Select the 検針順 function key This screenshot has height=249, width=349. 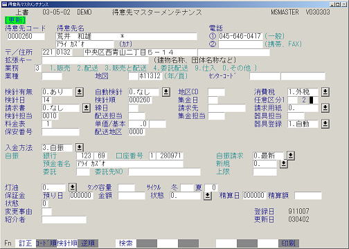[67, 243]
